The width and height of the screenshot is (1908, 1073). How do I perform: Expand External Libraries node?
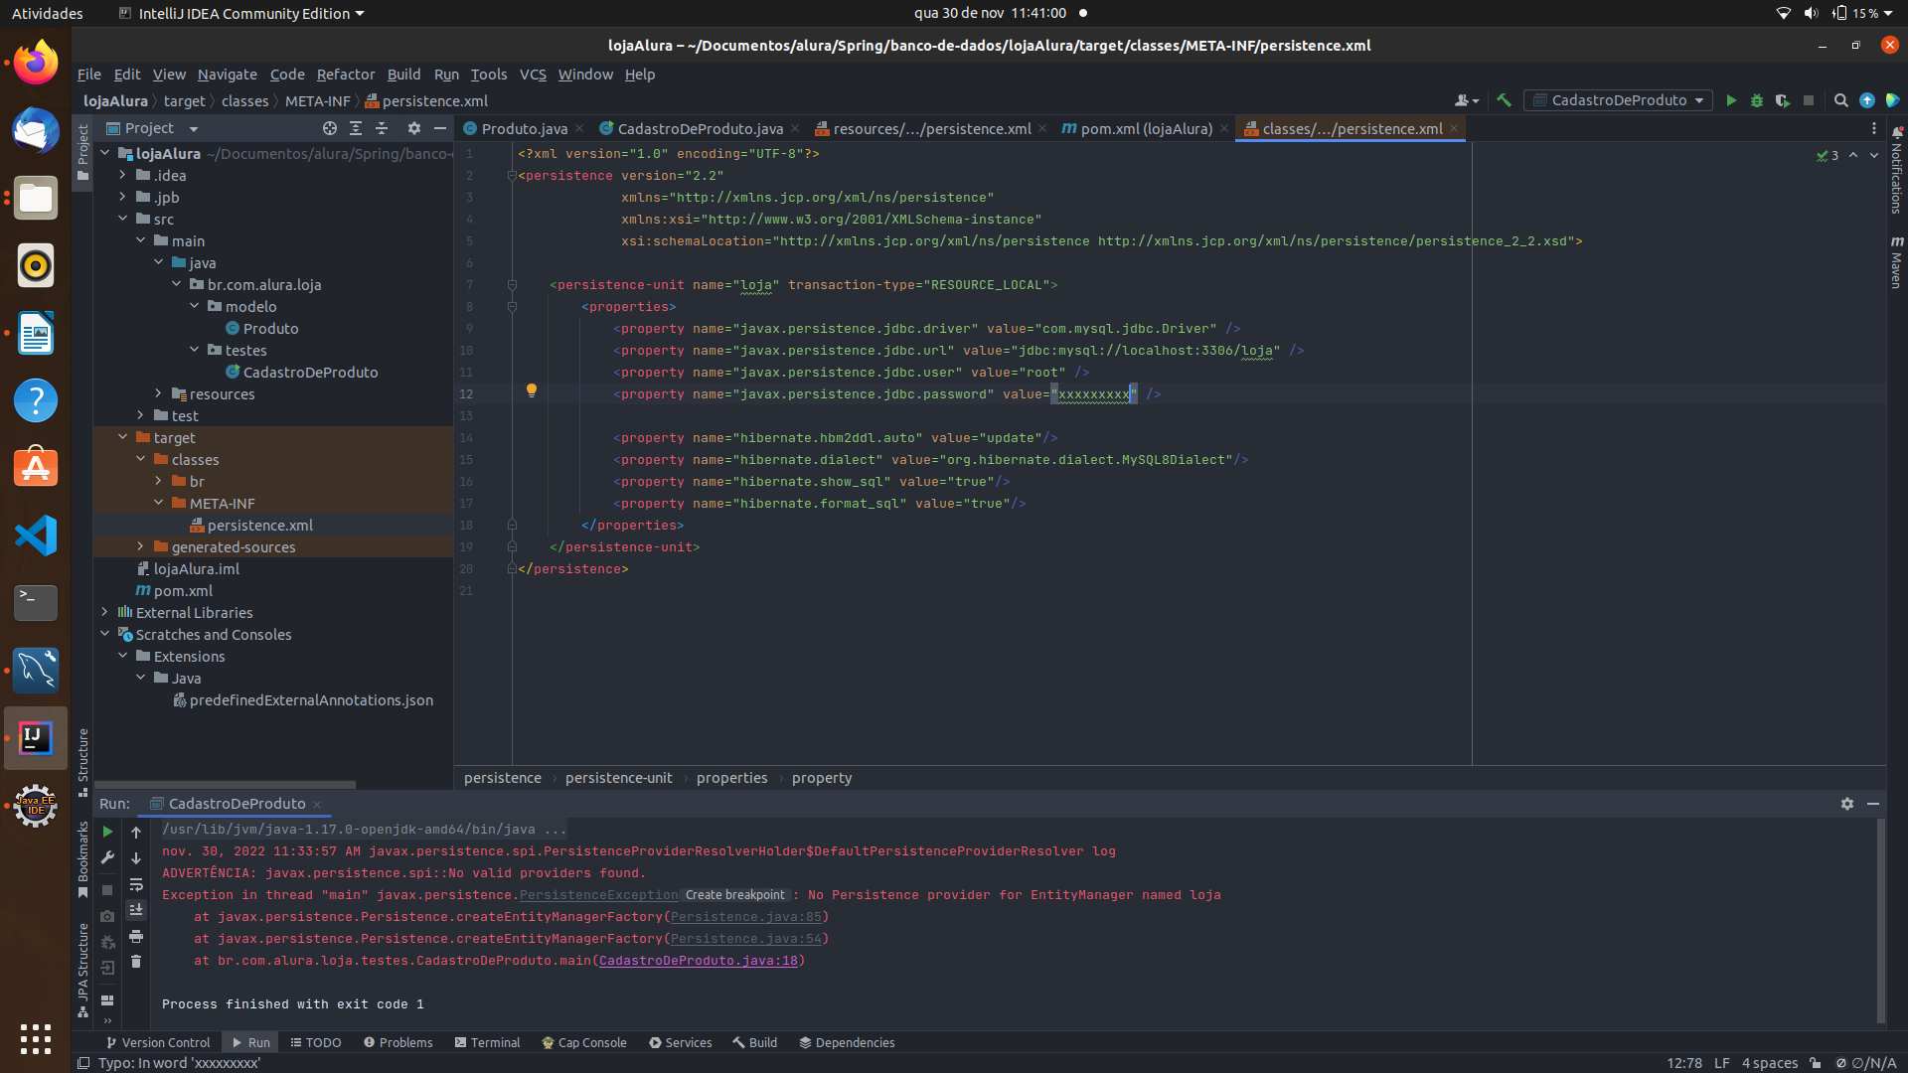pos(104,613)
